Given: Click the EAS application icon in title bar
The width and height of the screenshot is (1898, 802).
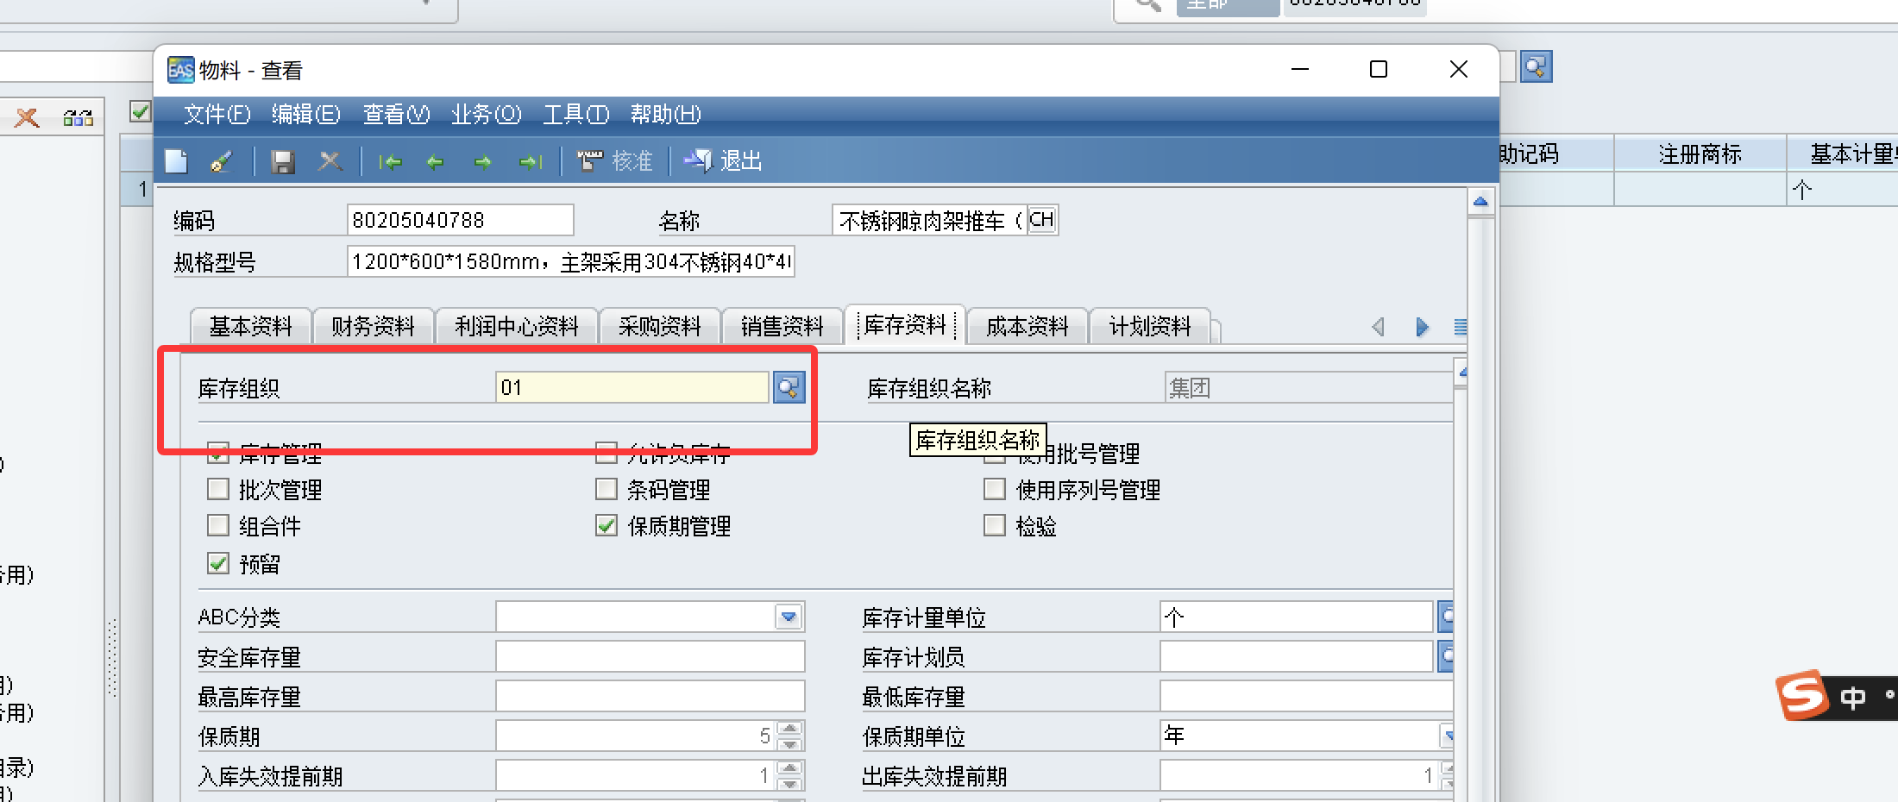Looking at the screenshot, I should tap(180, 70).
